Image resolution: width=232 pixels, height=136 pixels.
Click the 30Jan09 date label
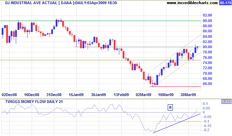click(x=99, y=95)
